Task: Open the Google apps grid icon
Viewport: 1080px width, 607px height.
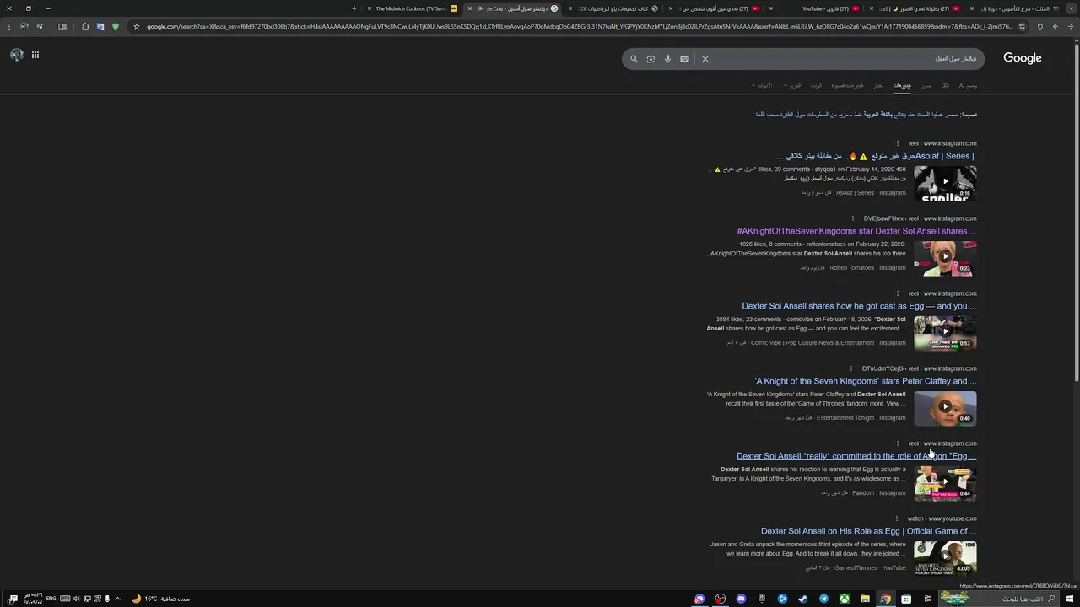Action: coord(35,55)
